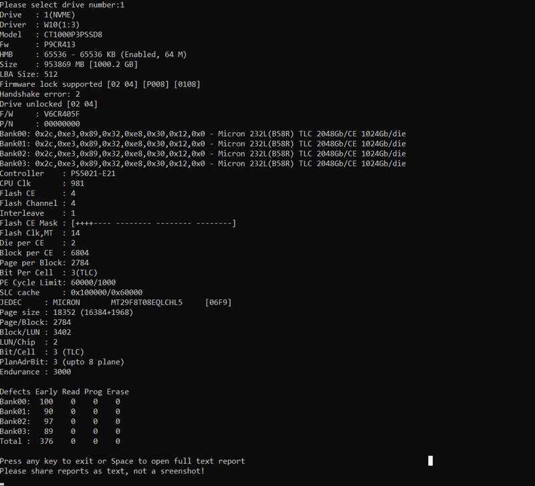Click the Page size 18352 line
This screenshot has width=535, height=486.
66,312
